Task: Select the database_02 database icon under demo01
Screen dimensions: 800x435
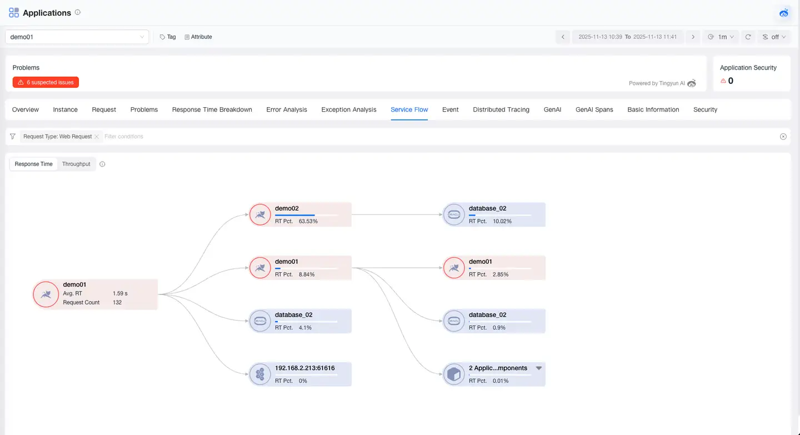Action: pyautogui.click(x=260, y=321)
